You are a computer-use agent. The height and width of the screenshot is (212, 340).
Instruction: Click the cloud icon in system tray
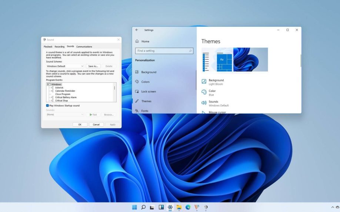coord(338,207)
